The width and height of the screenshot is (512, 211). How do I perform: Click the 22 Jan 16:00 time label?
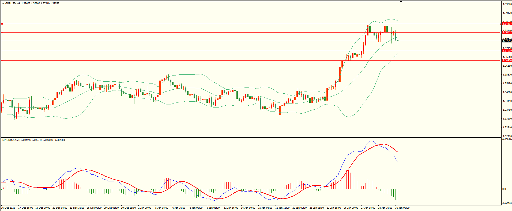(334, 208)
